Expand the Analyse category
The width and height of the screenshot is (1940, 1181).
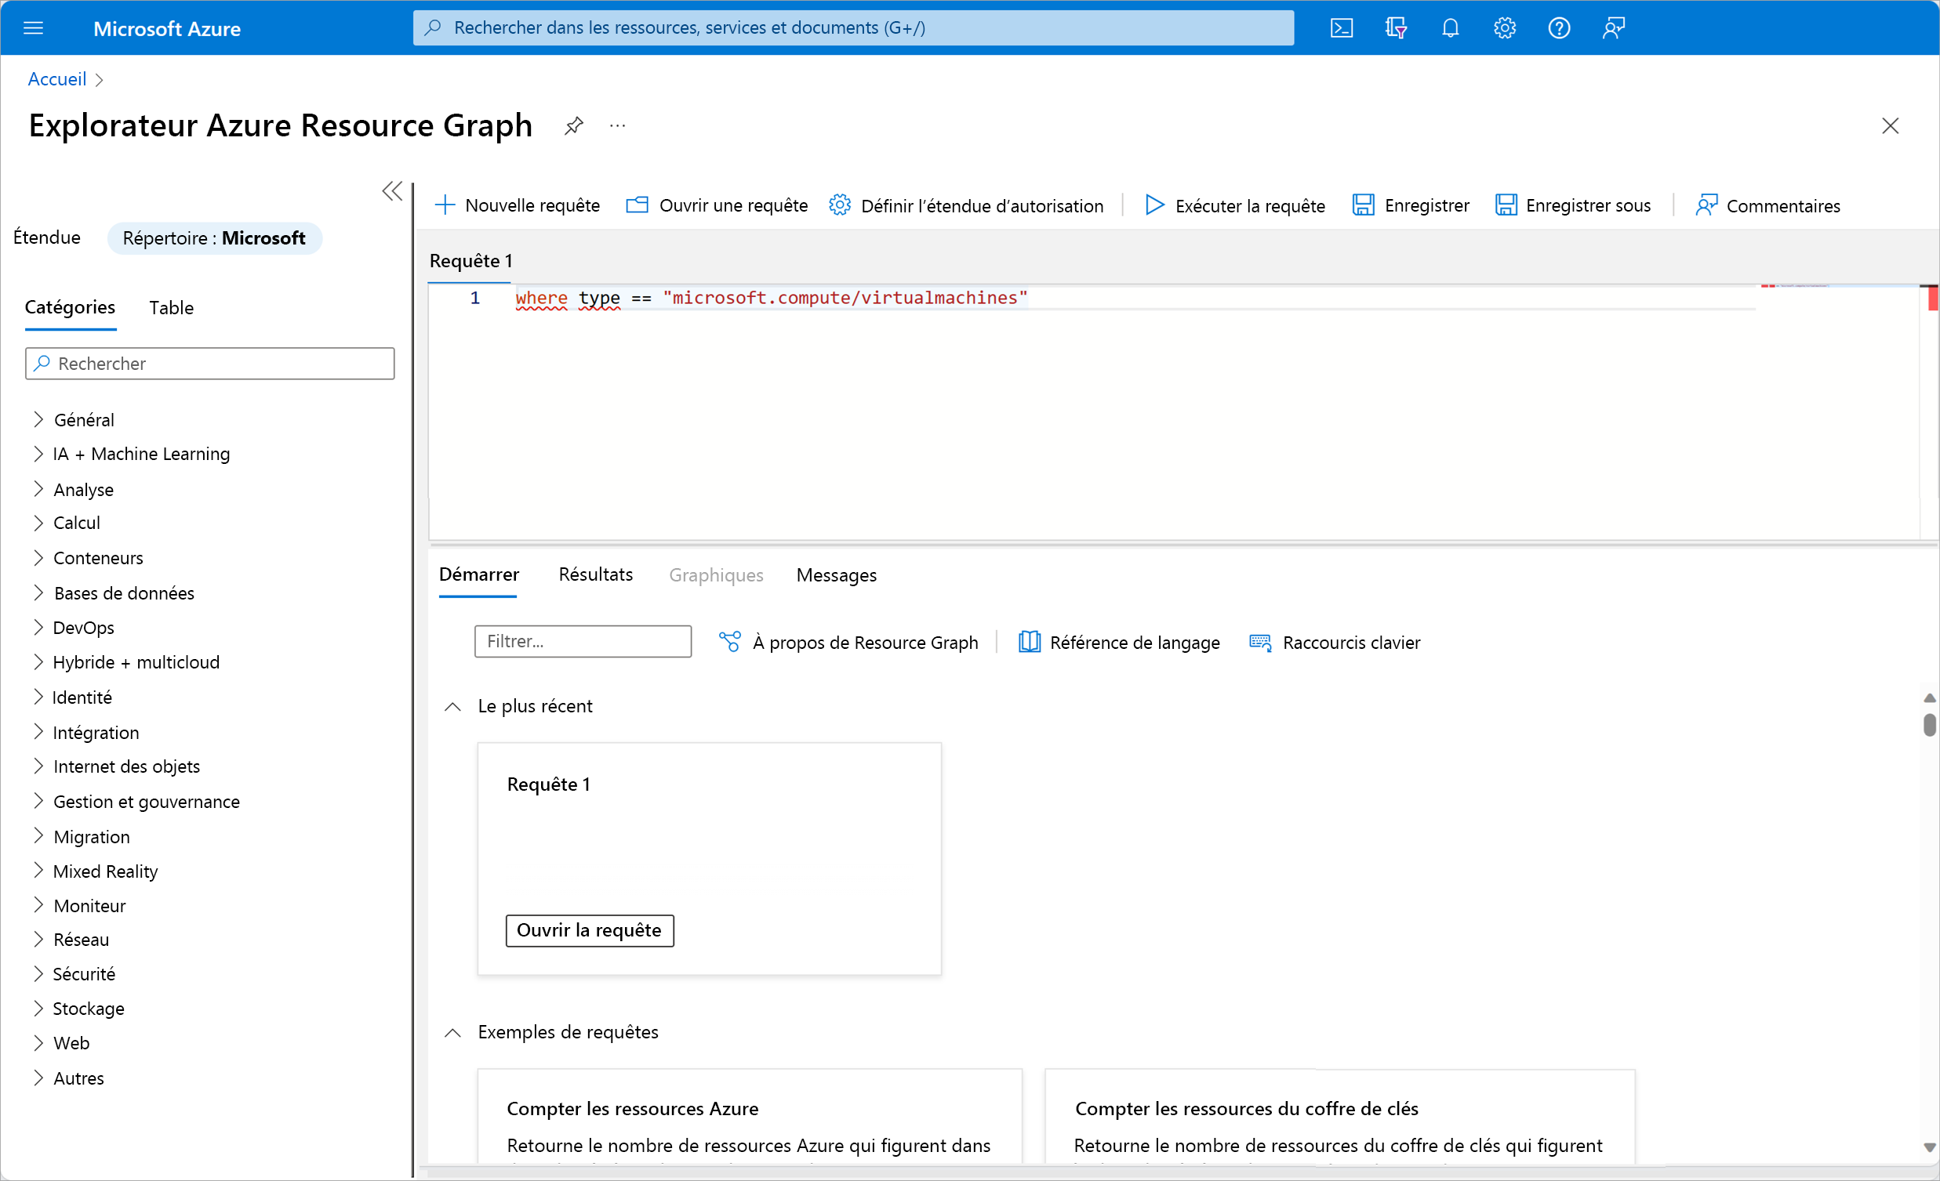point(38,489)
